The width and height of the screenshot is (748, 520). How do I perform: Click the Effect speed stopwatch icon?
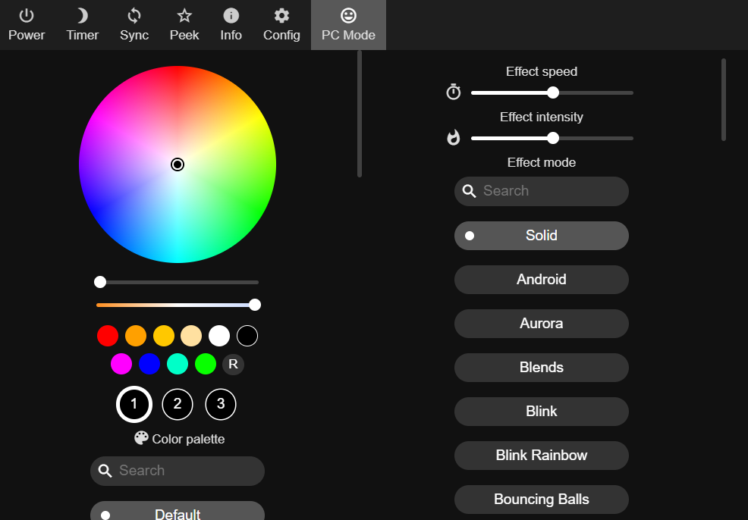point(453,92)
